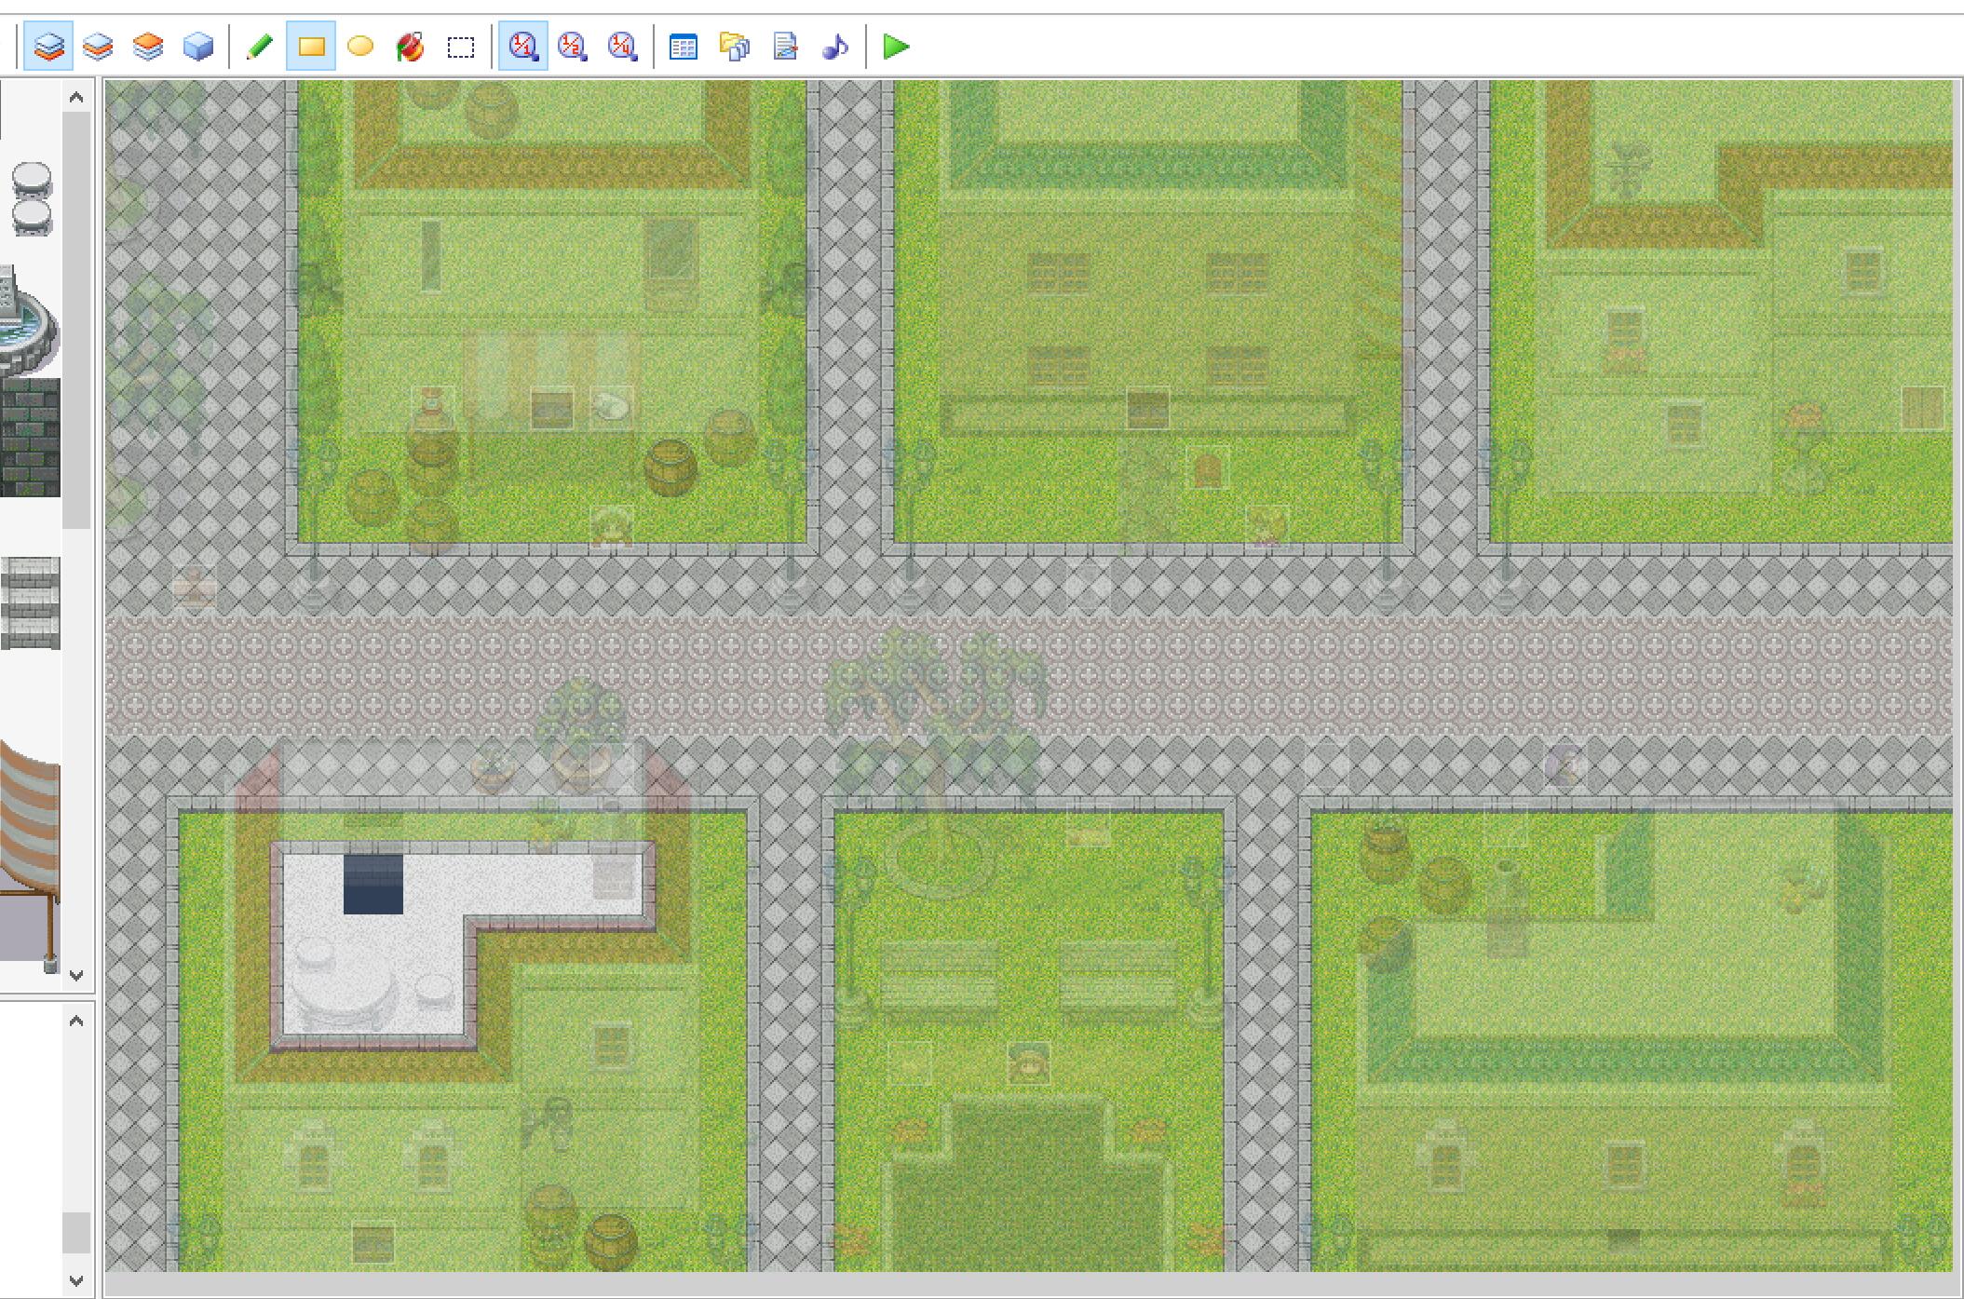
Task: Select the Flood Fill paint bucket tool
Action: tap(411, 46)
